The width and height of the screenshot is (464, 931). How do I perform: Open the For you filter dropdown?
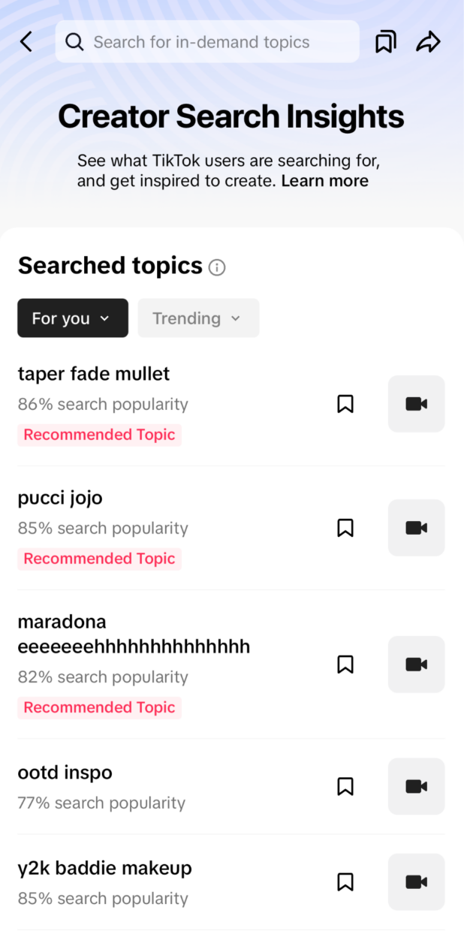[x=72, y=318]
